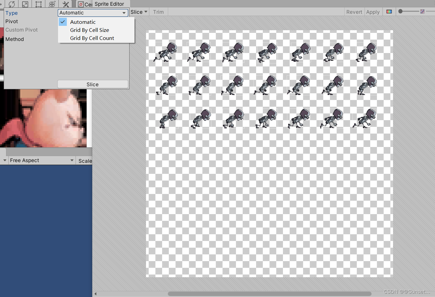Click the Pivot label
The height and width of the screenshot is (297, 435).
[12, 21]
